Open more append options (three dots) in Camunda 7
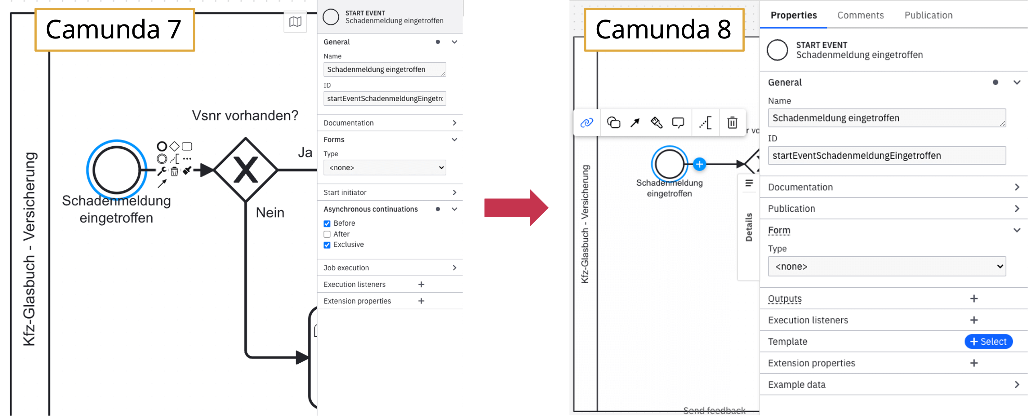This screenshot has height=416, width=1029. click(x=187, y=159)
